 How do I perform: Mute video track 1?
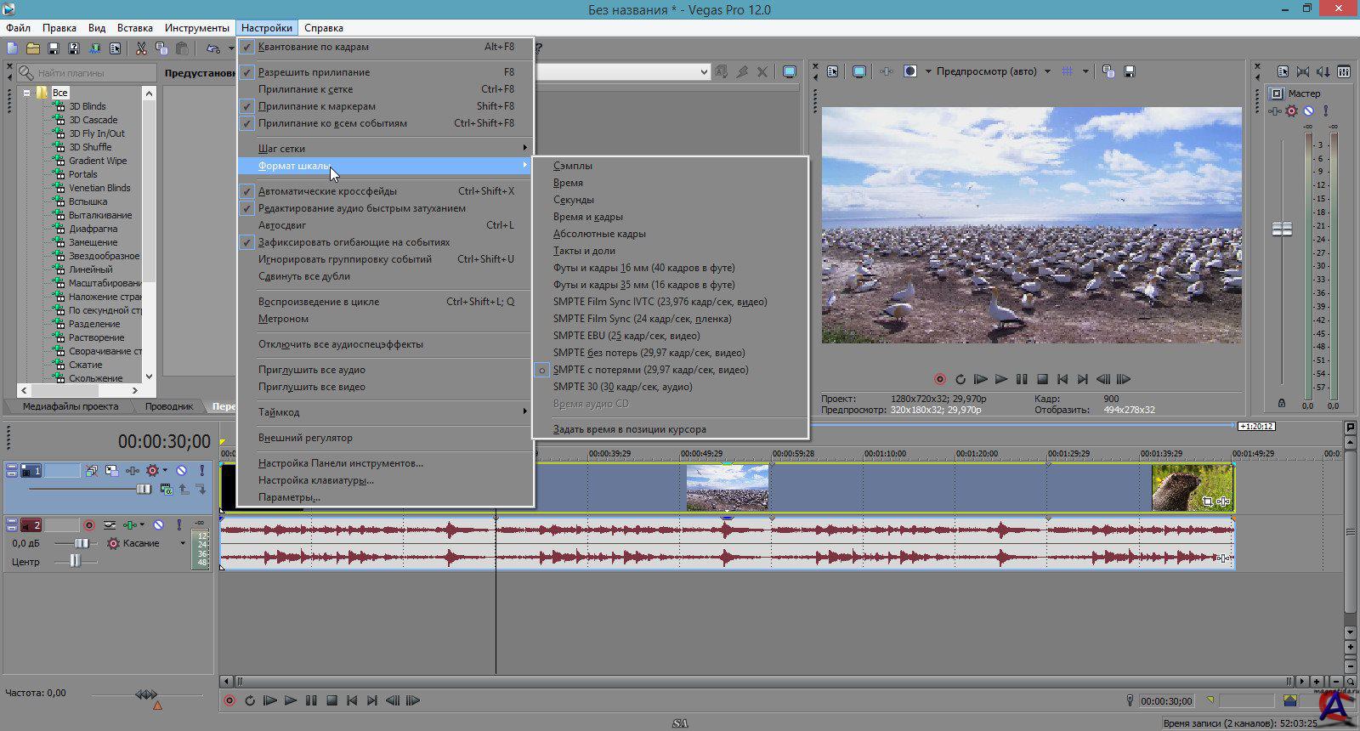(x=181, y=471)
